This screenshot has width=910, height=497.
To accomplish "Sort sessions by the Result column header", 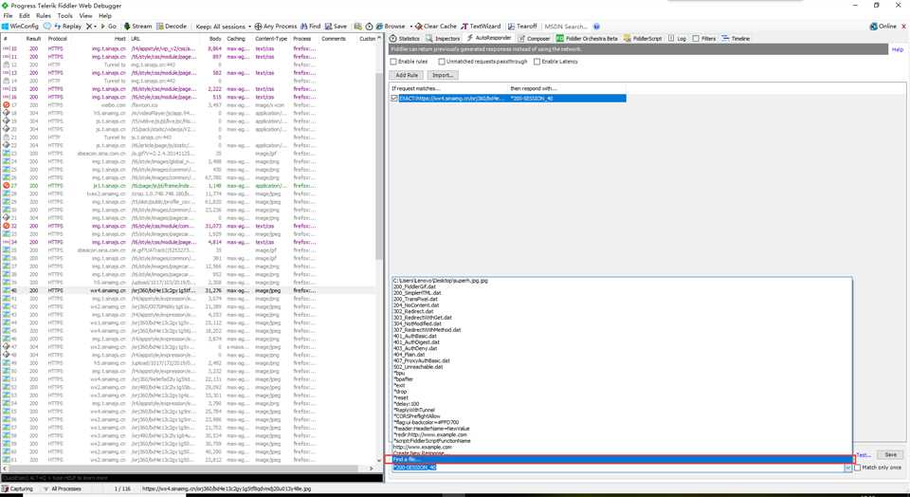I will [33, 39].
